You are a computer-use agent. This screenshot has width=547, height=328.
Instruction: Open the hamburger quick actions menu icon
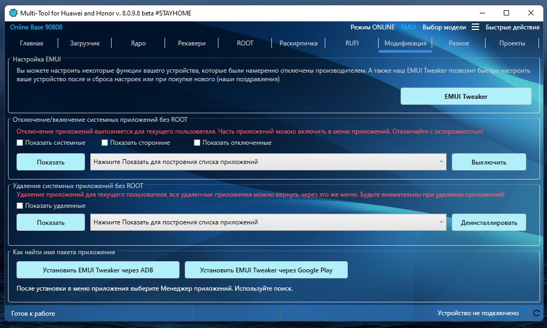pos(475,27)
